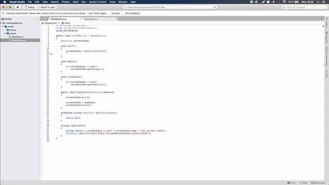
Task: Click the survey info icon
Action: pyautogui.click(x=3, y=13)
